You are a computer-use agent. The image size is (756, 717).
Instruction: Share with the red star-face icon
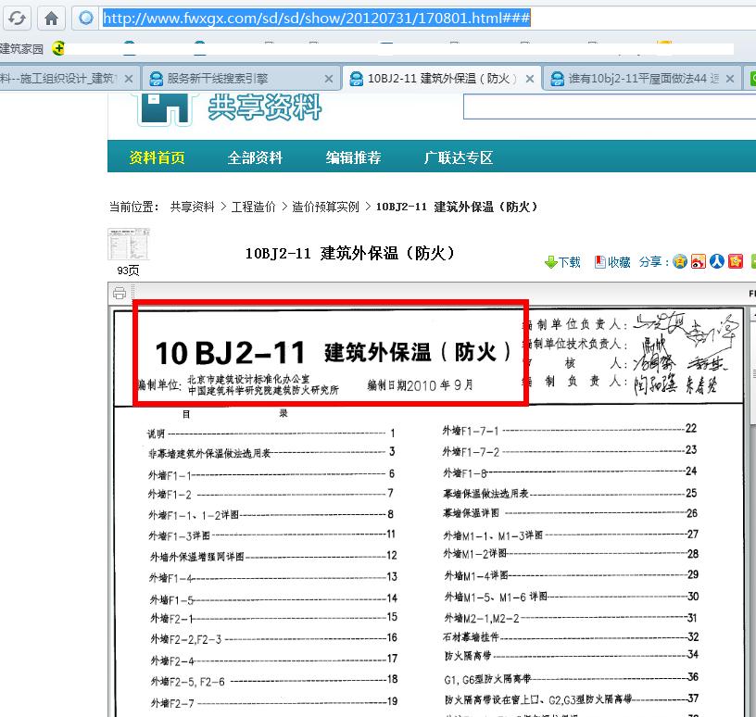(x=736, y=261)
